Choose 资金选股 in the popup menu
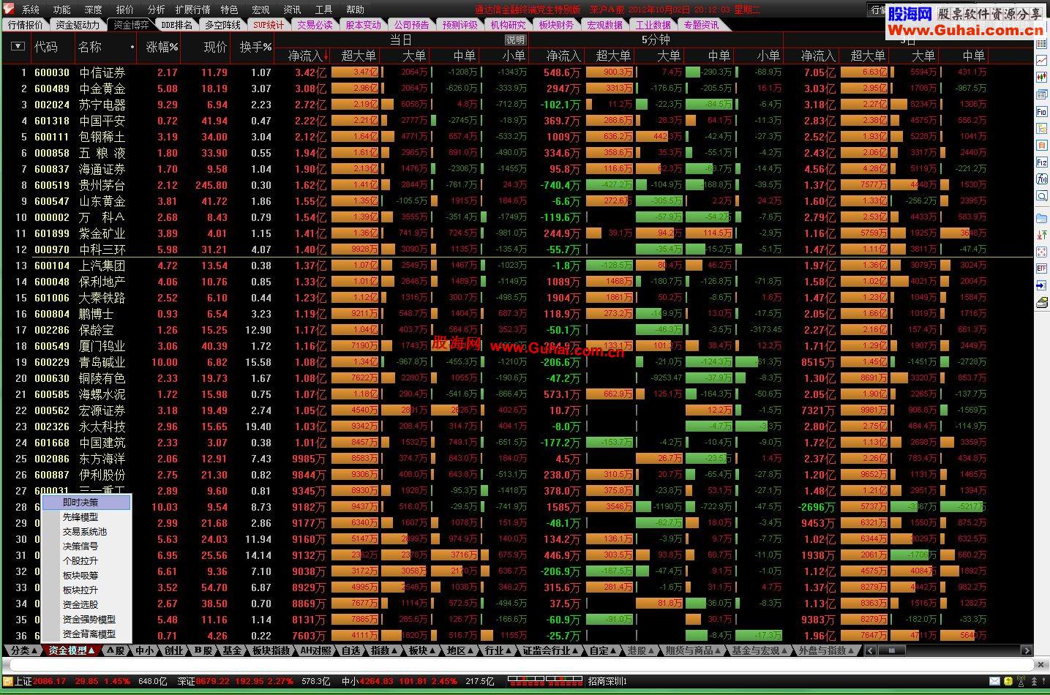 click(x=86, y=605)
